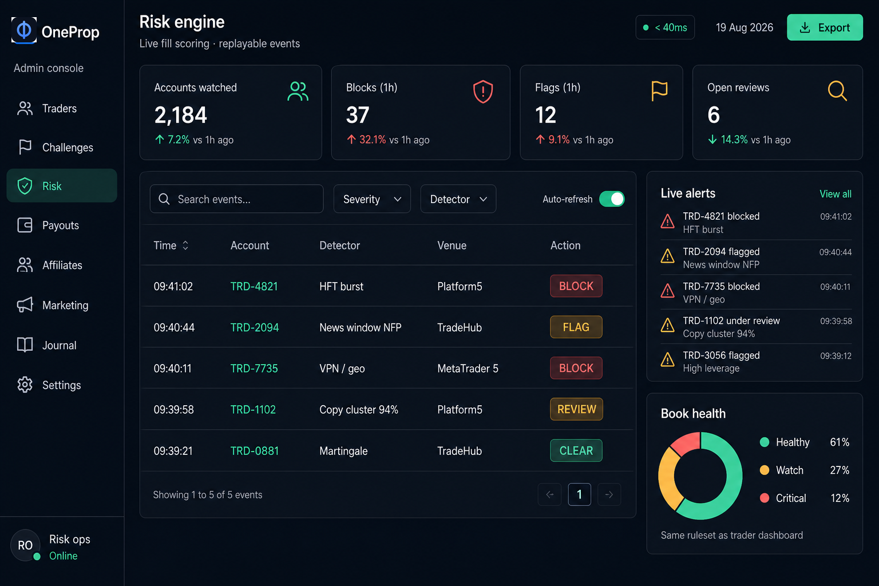
Task: Open the Payouts section
Action: coord(62,225)
